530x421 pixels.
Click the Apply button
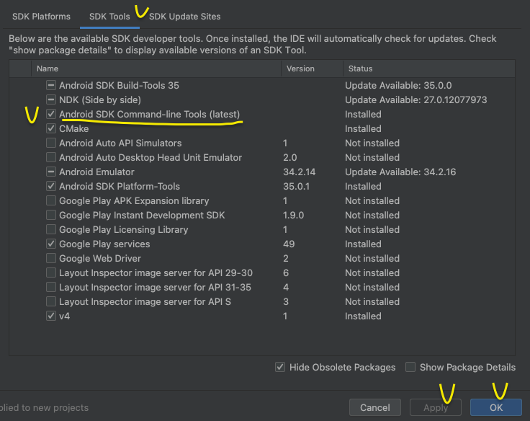[x=436, y=407]
